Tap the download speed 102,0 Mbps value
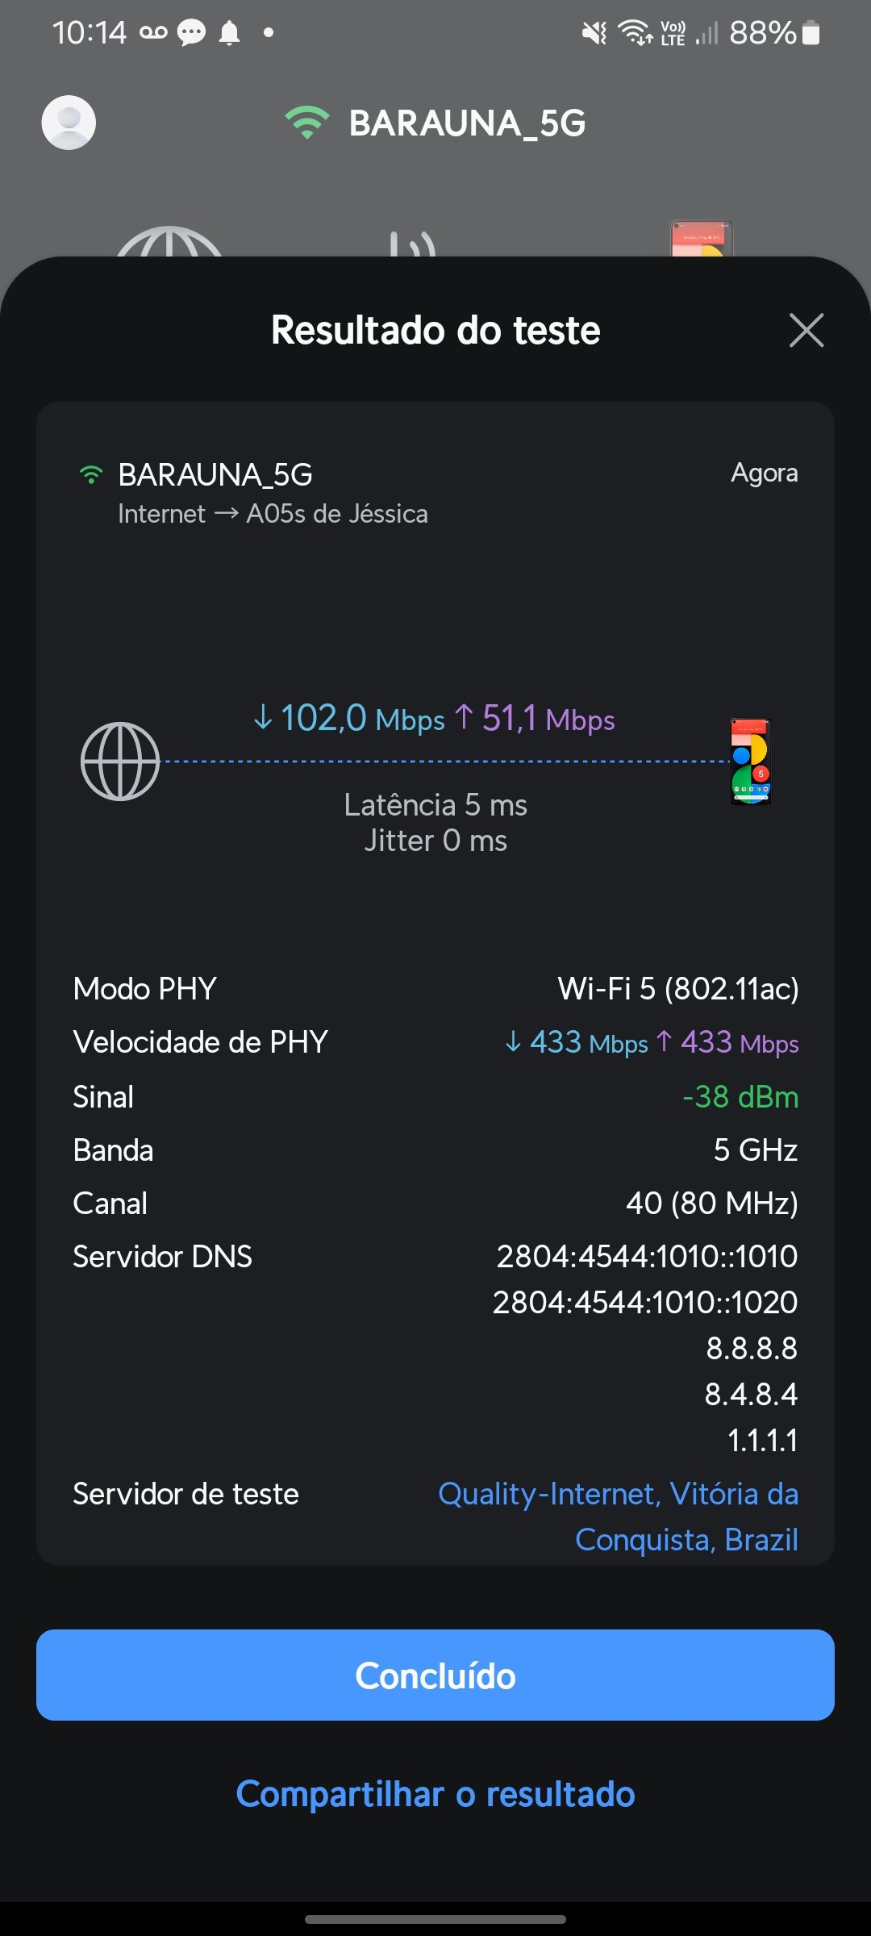This screenshot has width=871, height=1936. tap(349, 718)
